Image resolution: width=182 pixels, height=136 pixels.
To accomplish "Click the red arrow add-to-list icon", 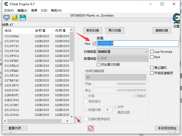I will [78, 120].
